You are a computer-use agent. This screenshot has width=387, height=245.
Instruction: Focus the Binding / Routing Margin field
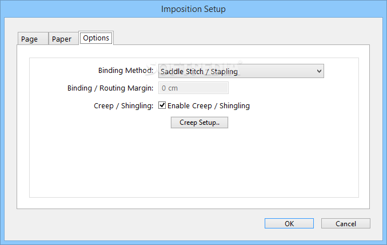coord(193,88)
